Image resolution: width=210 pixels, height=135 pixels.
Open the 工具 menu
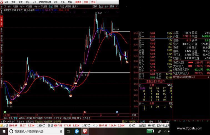pos(62,2)
